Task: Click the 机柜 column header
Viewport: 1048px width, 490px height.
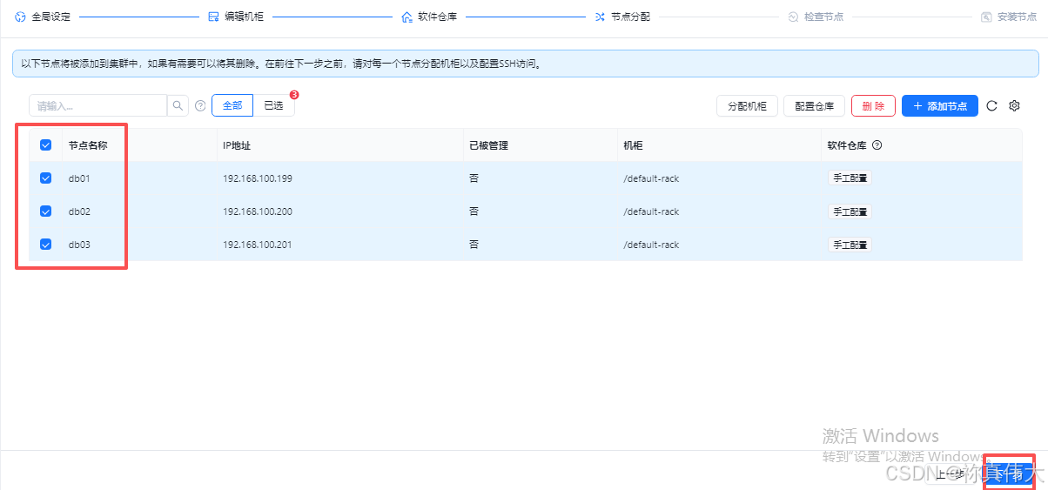Action: tap(633, 145)
